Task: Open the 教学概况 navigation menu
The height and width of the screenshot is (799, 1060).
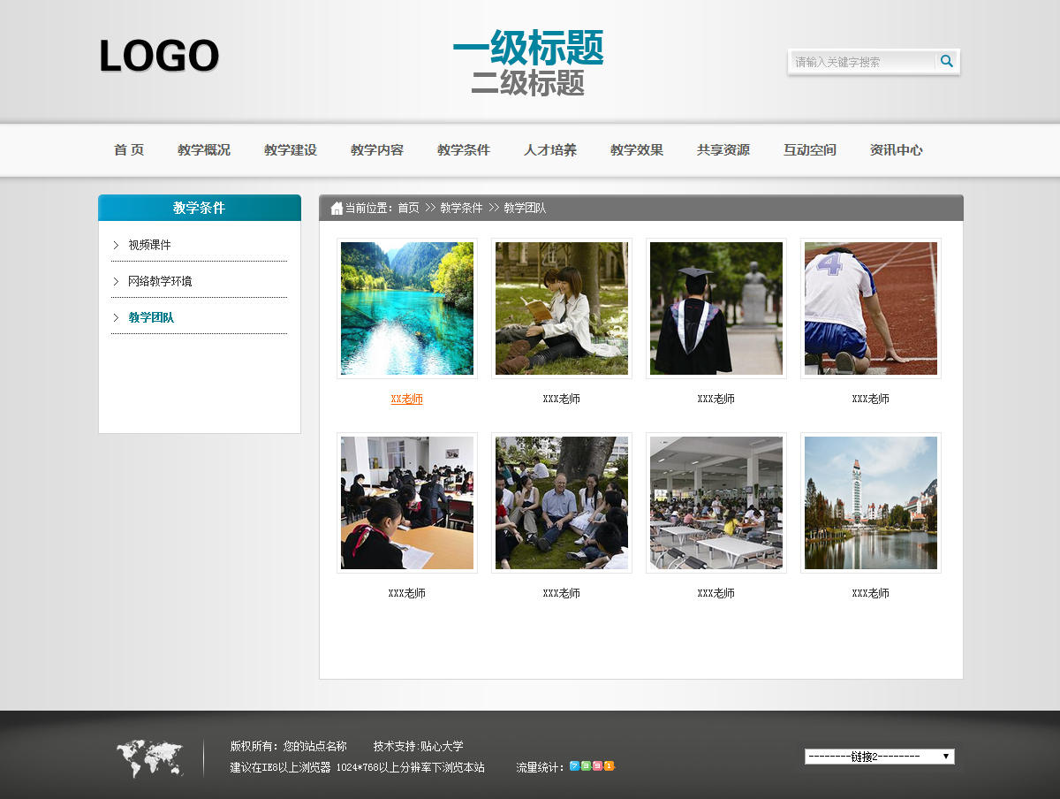Action: (x=204, y=150)
